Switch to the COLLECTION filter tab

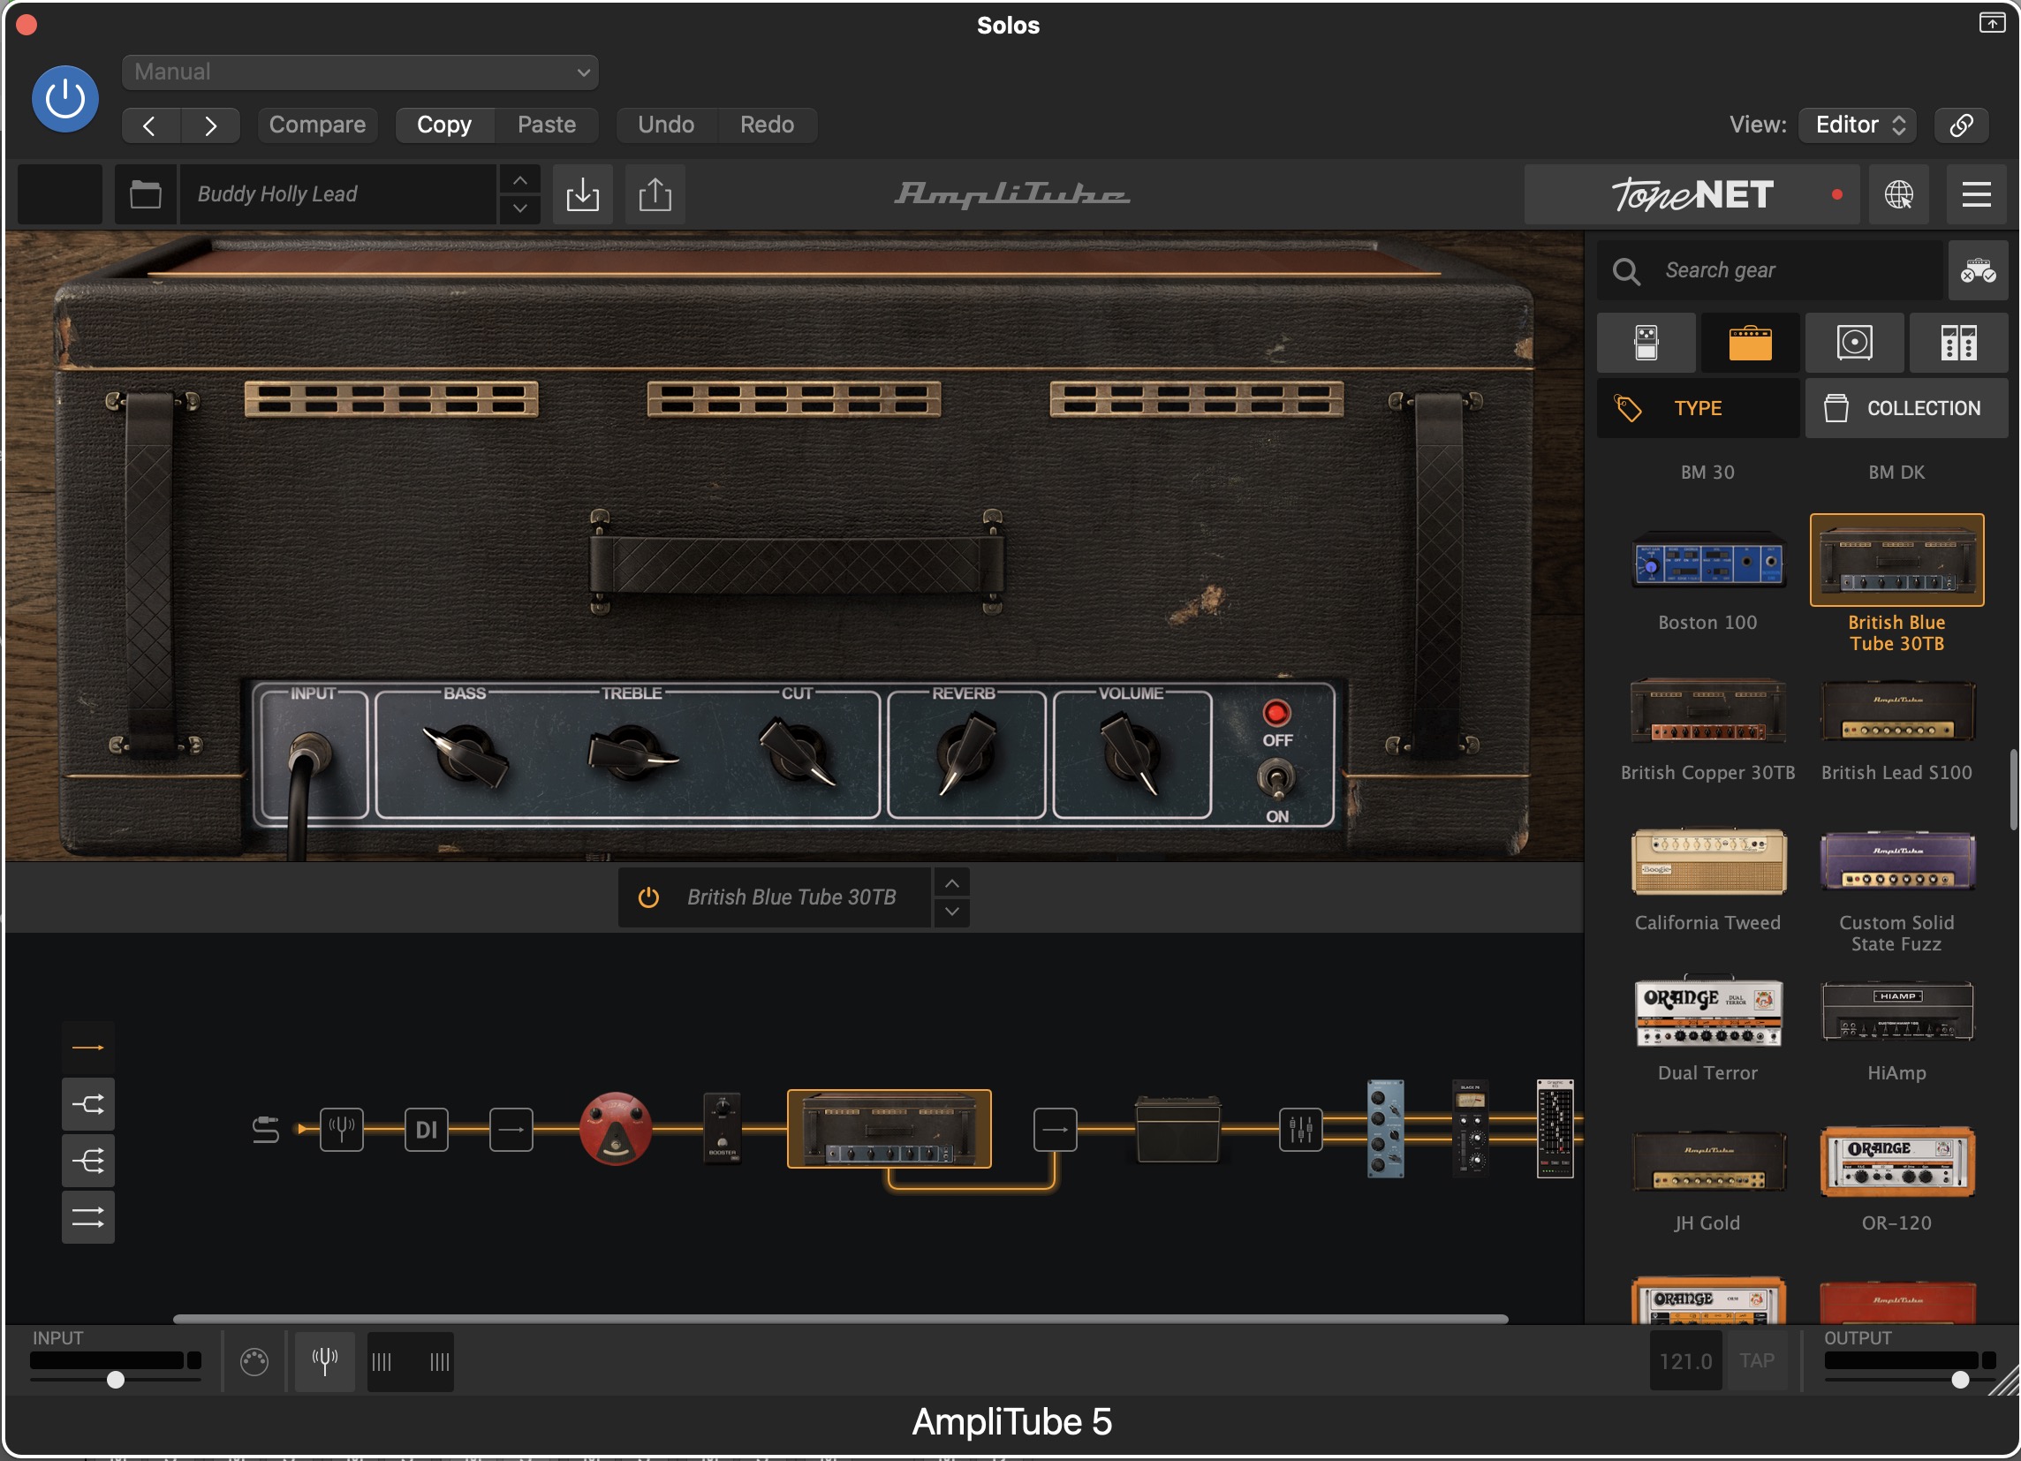coord(1907,408)
